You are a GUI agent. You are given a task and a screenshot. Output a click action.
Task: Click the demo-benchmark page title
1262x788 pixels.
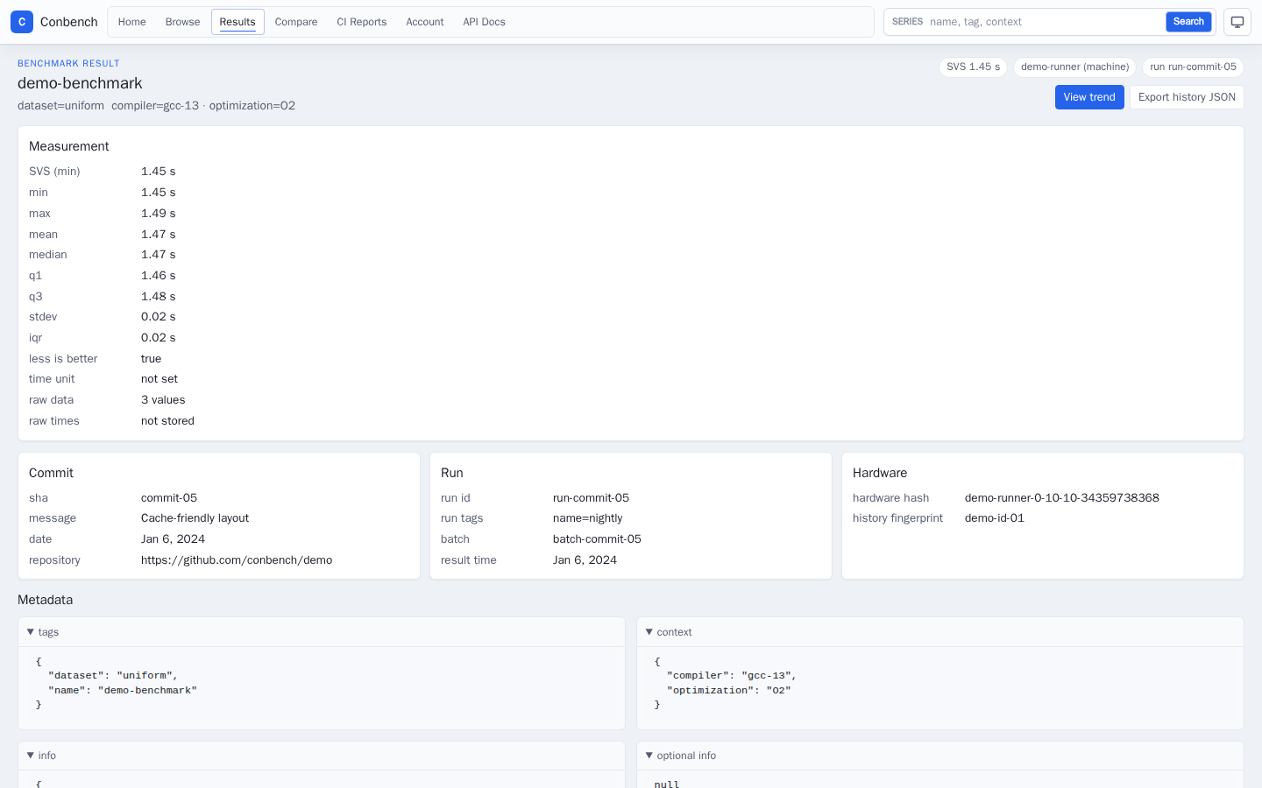click(x=80, y=83)
